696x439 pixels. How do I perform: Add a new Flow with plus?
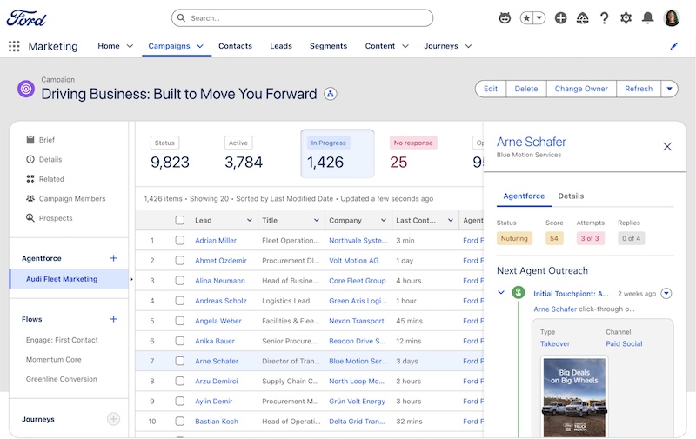pyautogui.click(x=114, y=319)
